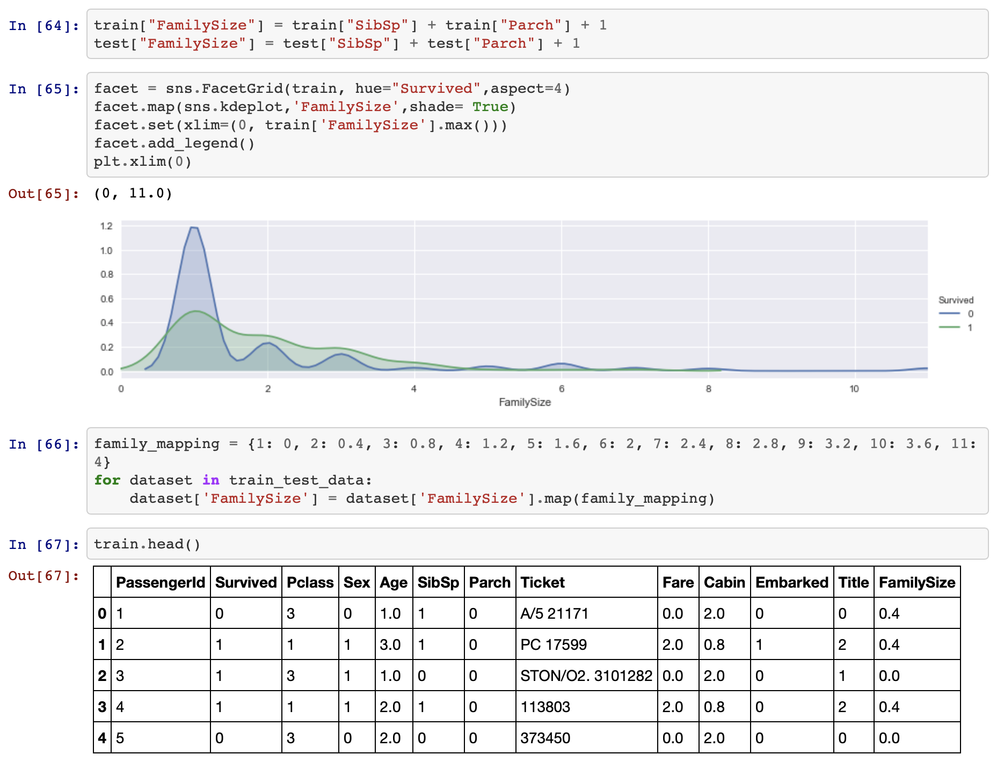
Task: Click the In [67]: prompt label
Action: (x=44, y=544)
